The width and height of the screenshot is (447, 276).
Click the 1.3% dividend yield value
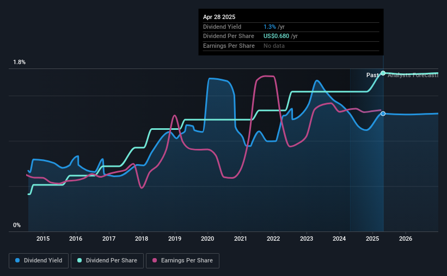point(270,27)
